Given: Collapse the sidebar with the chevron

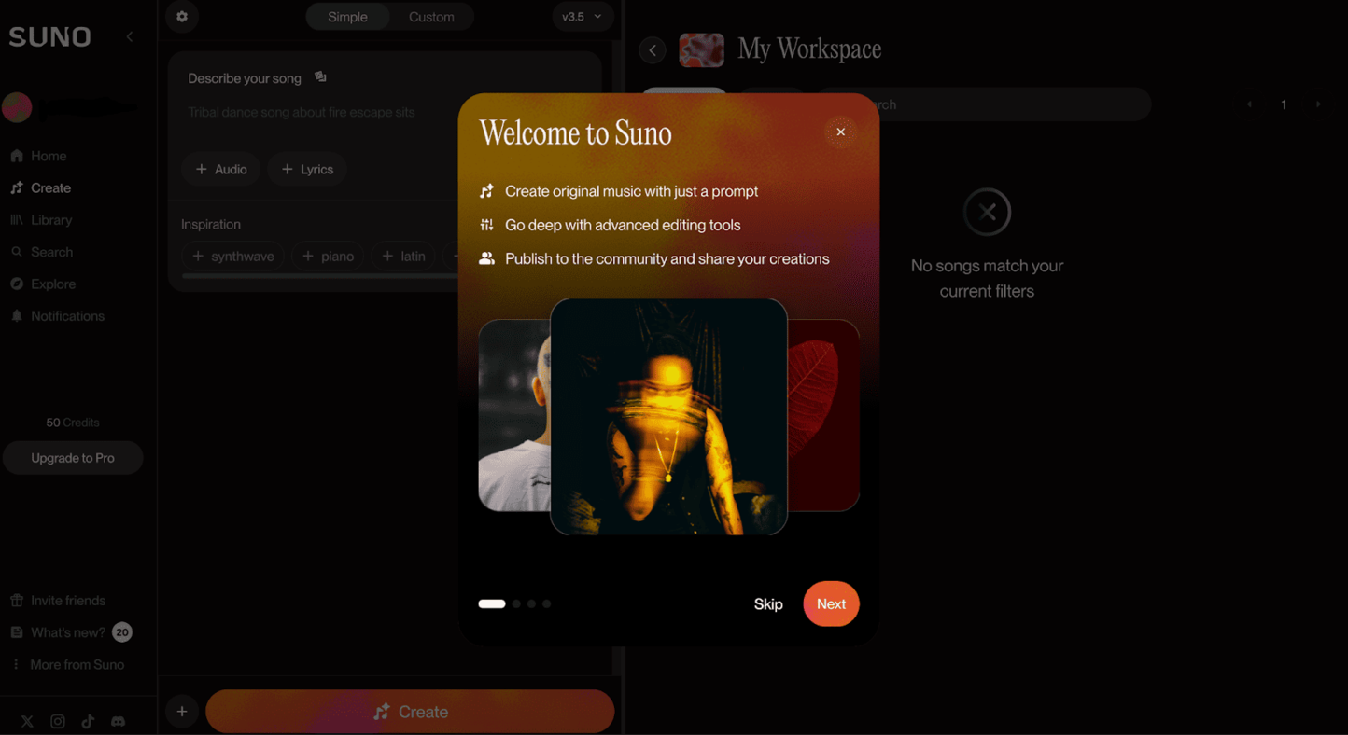Looking at the screenshot, I should (130, 36).
